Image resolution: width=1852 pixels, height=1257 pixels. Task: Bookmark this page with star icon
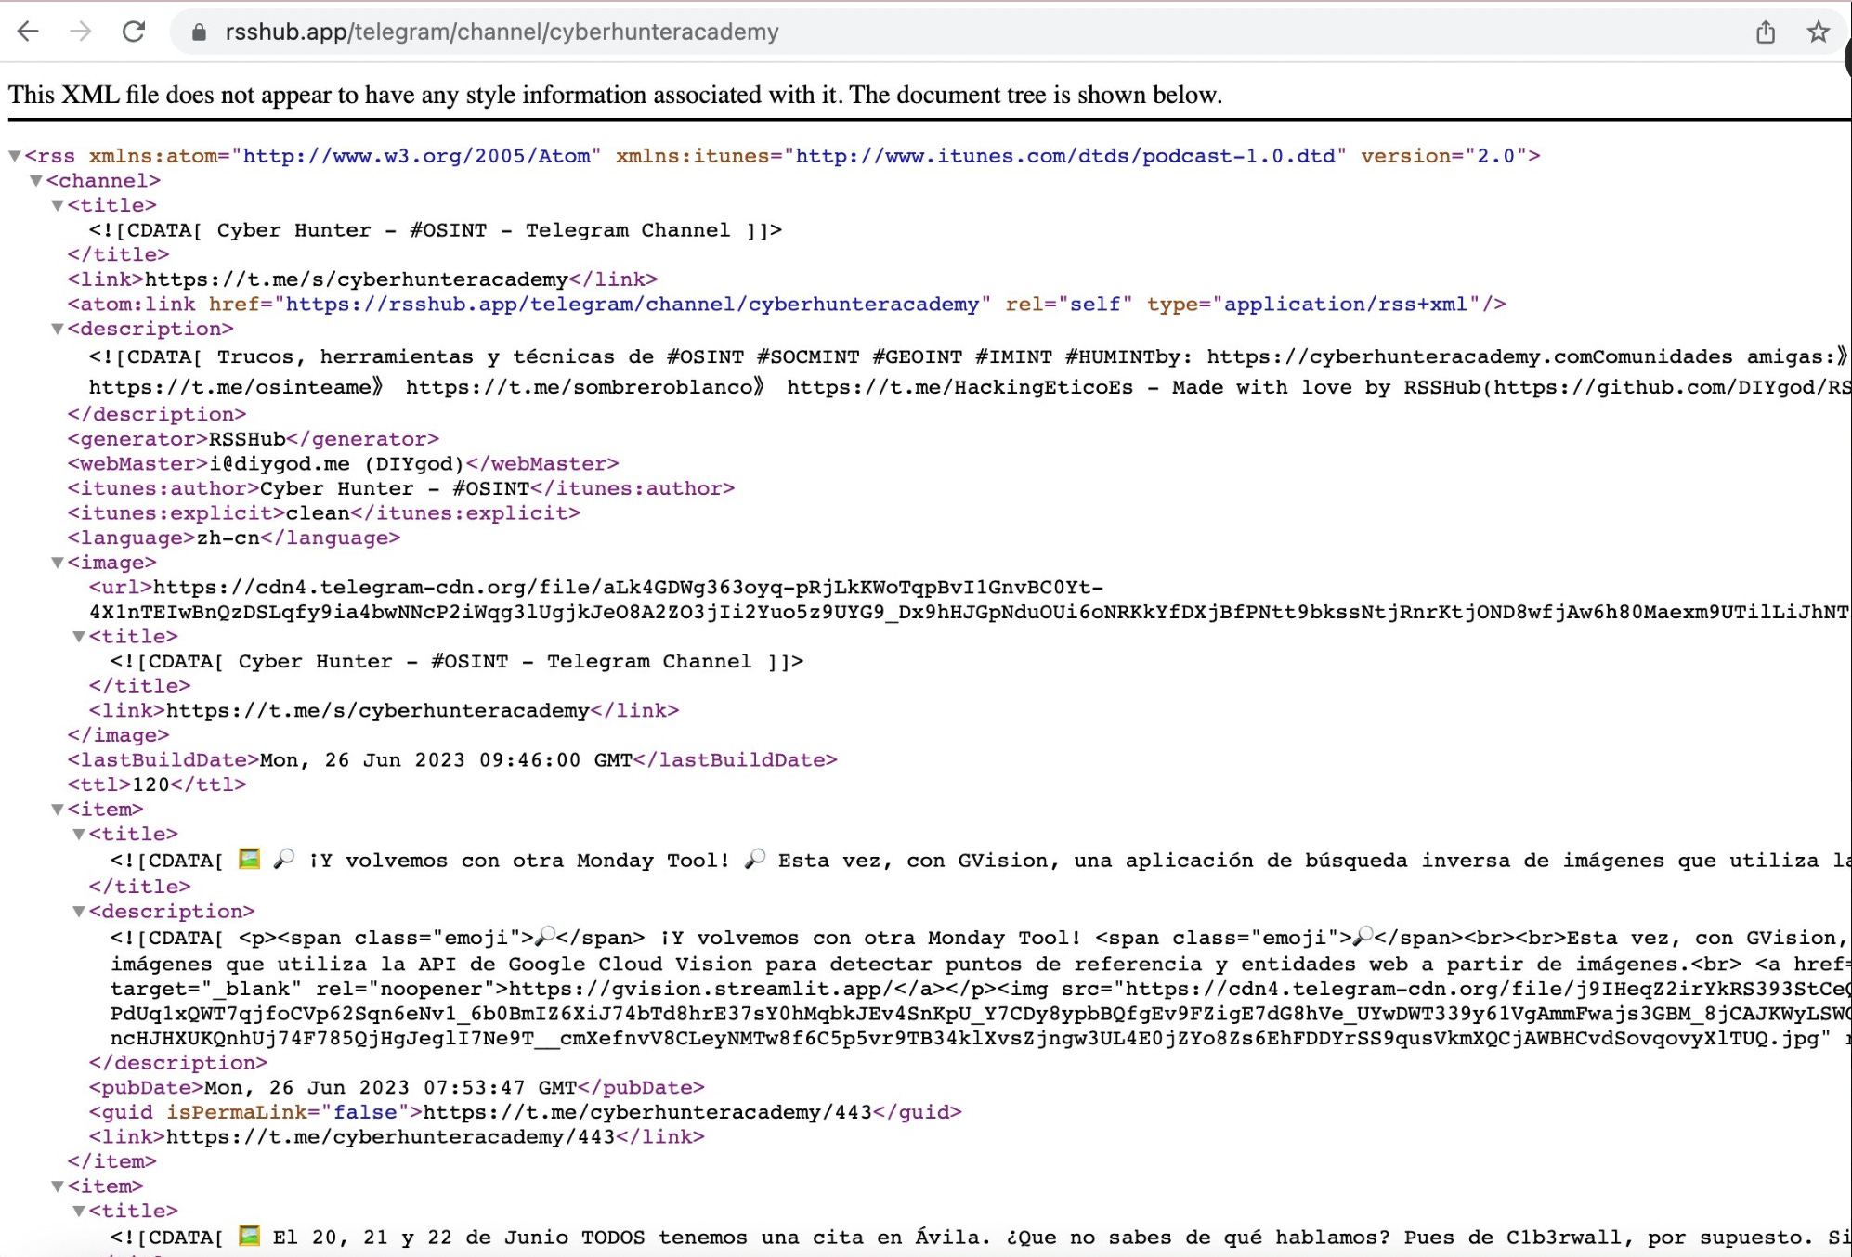pyautogui.click(x=1818, y=32)
